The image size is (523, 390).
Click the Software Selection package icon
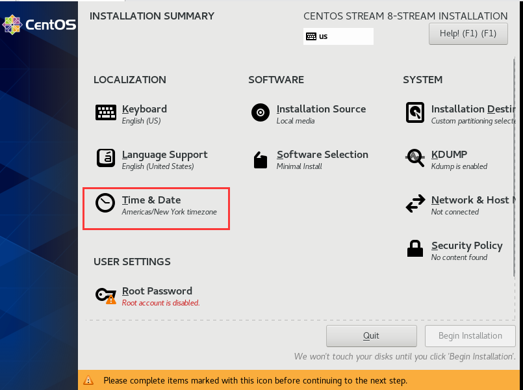pyautogui.click(x=260, y=160)
